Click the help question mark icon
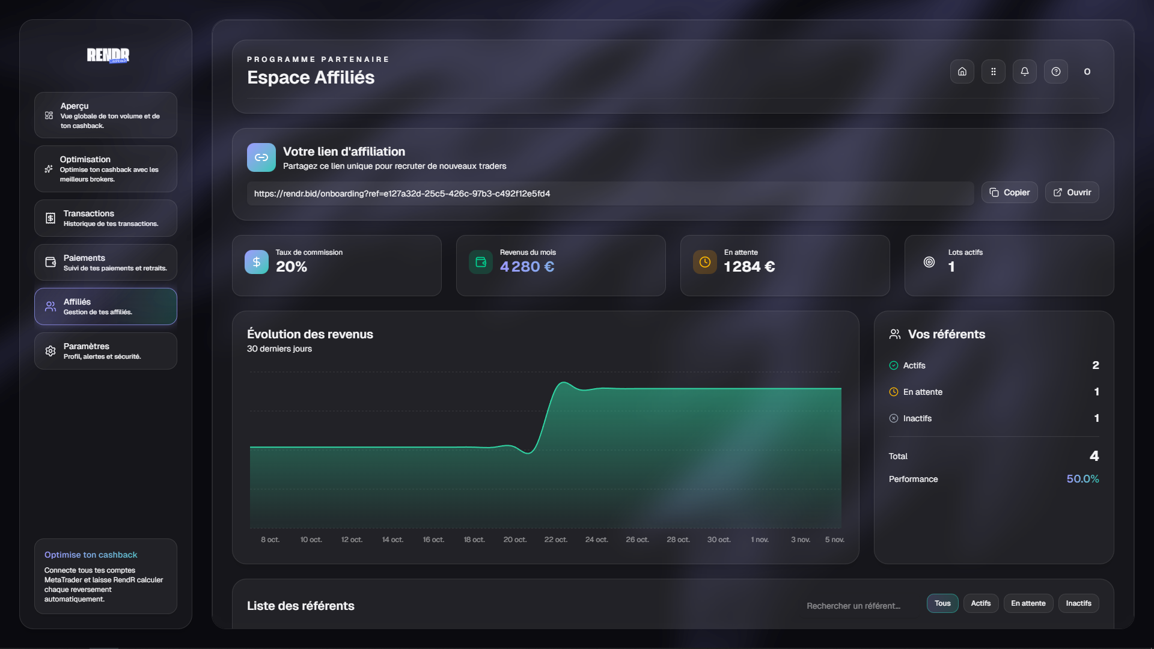This screenshot has width=1154, height=649. pyautogui.click(x=1055, y=72)
